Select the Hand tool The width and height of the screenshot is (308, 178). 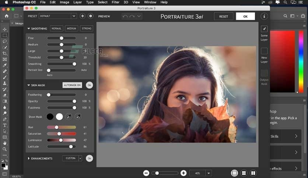click(x=5, y=143)
